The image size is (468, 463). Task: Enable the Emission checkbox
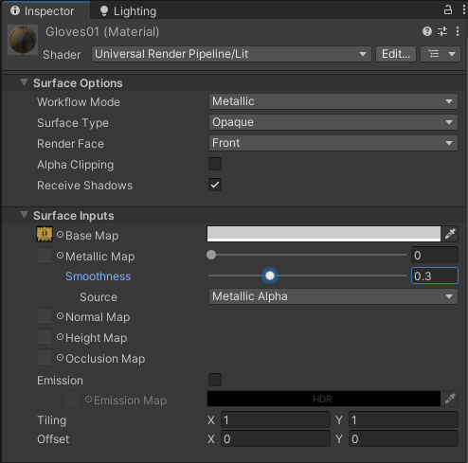click(215, 380)
